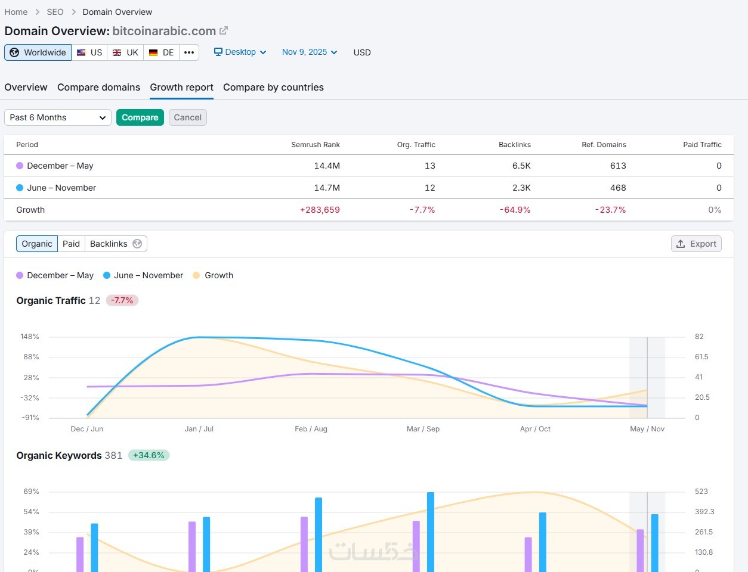Go to Home breadcrumb link

click(x=16, y=12)
